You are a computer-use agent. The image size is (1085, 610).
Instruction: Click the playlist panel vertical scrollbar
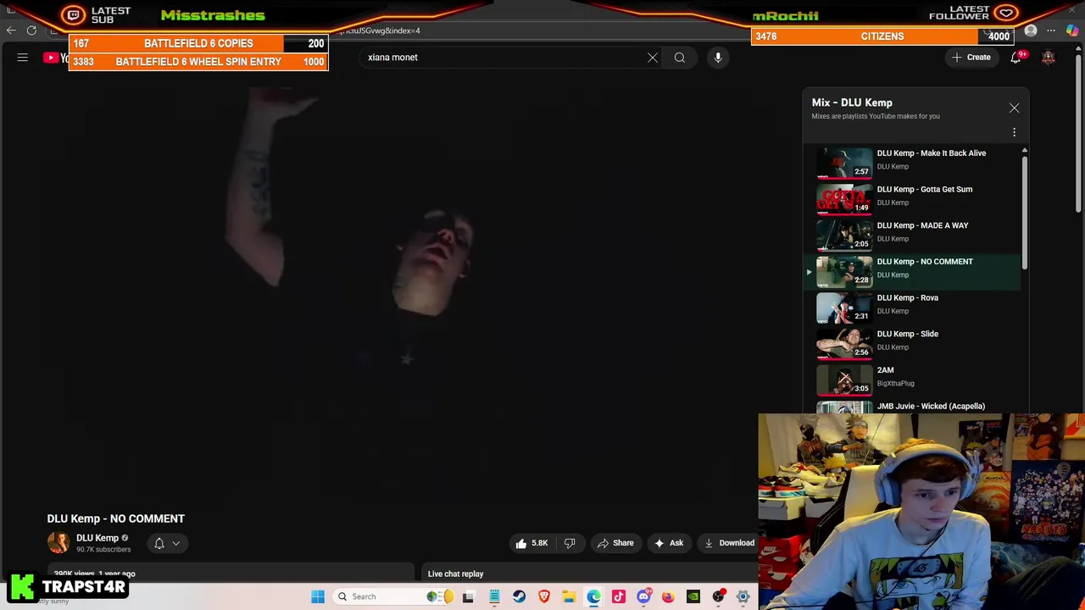click(x=1024, y=212)
